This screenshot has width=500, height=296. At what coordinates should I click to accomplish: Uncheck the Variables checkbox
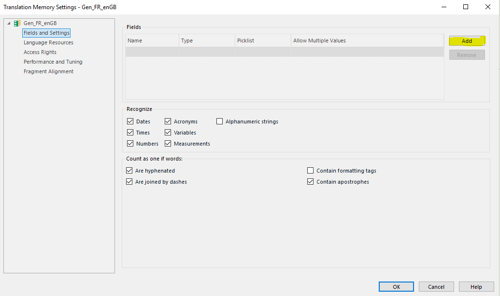pyautogui.click(x=168, y=133)
